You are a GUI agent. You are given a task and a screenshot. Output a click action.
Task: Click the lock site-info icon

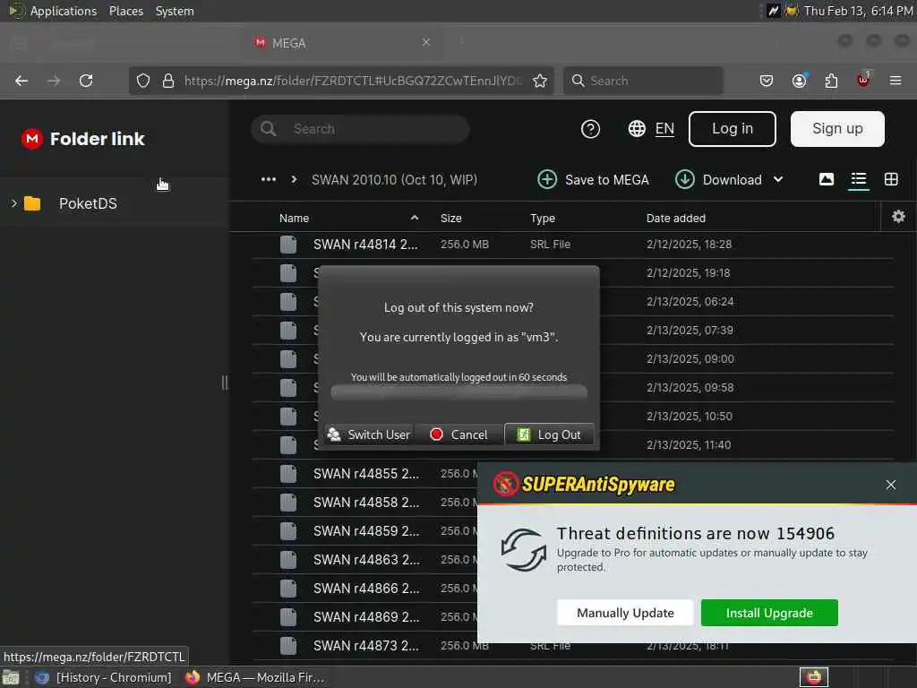168,81
